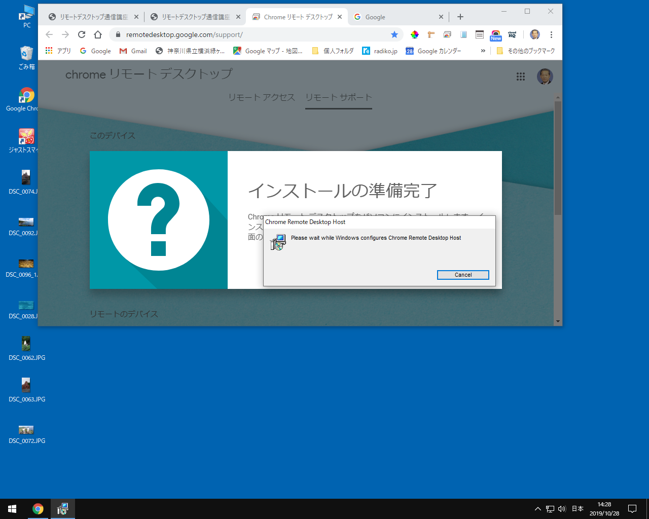Switch to second リモートデスクトップ通信講座 tab
649x519 pixels.
(x=195, y=17)
